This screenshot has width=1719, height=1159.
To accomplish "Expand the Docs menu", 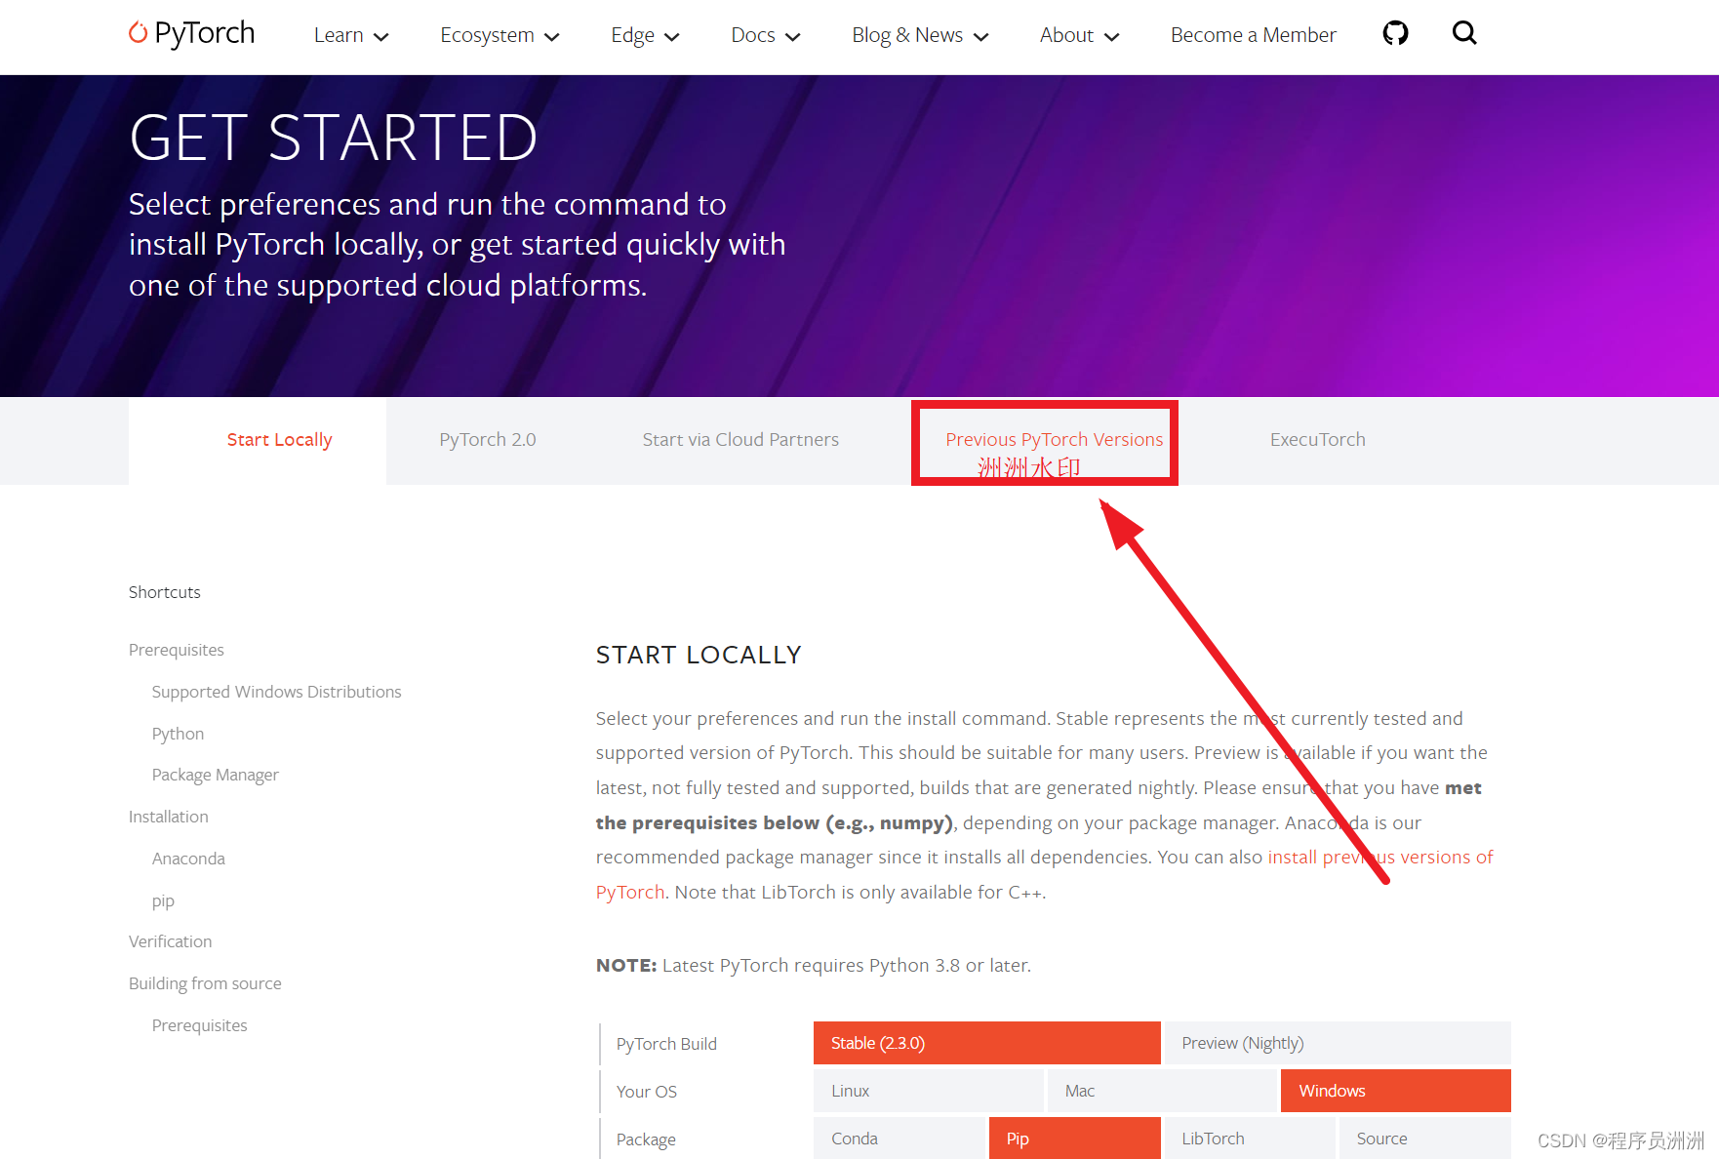I will click(766, 35).
